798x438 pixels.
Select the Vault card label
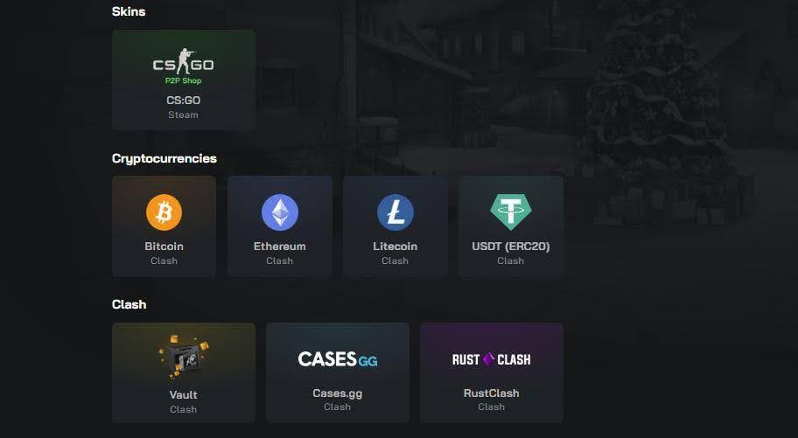(183, 395)
